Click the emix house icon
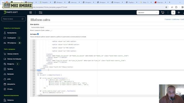The width and height of the screenshot is (184, 103). click(5, 79)
